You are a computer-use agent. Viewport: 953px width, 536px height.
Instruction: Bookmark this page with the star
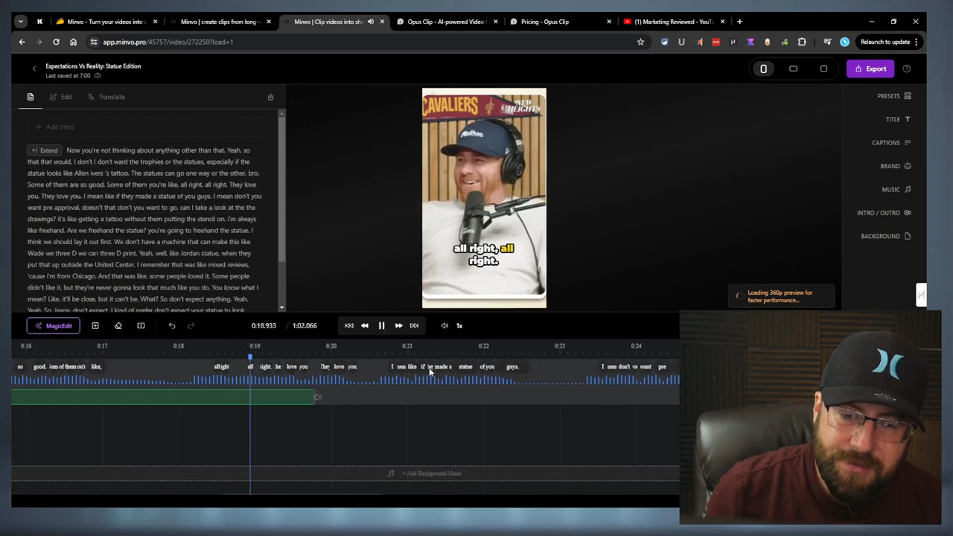640,42
